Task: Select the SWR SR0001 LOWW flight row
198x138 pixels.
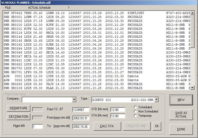Action: [97, 17]
